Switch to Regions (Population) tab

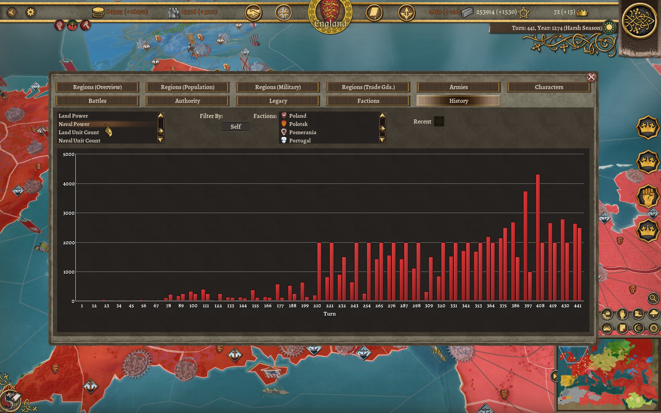pos(188,87)
